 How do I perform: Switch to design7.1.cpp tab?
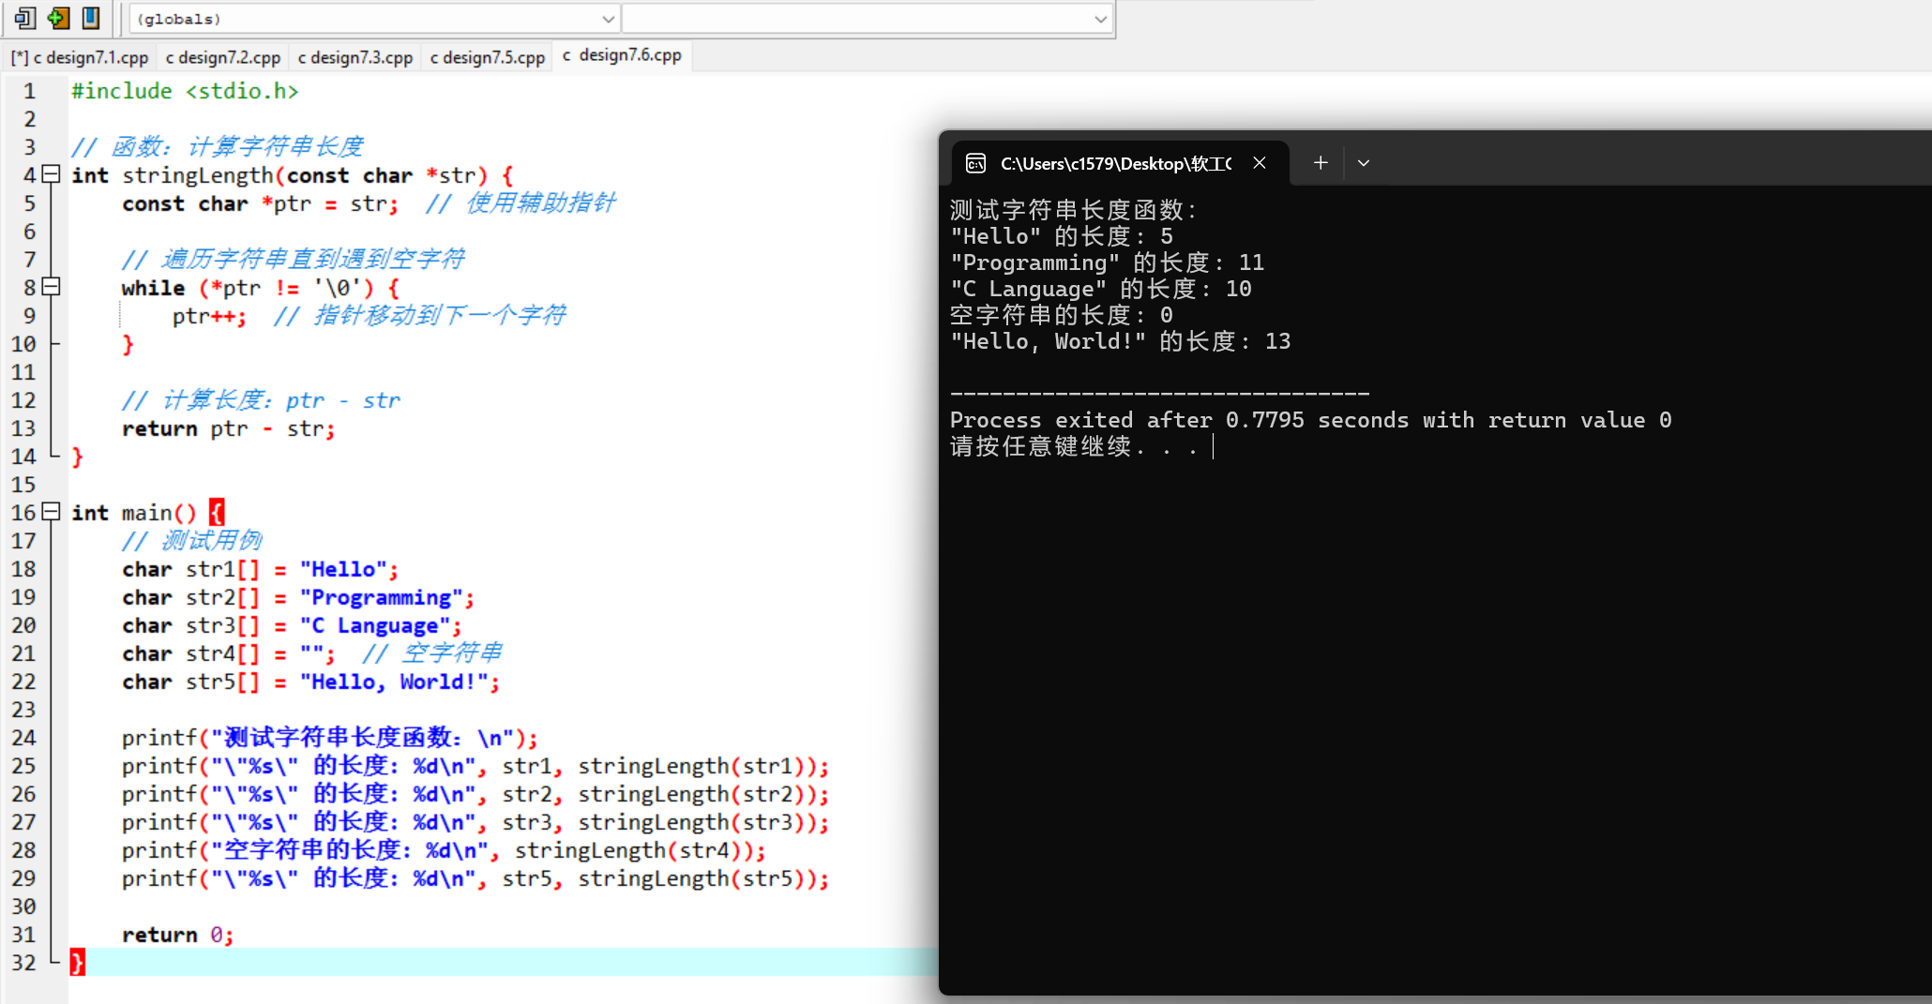click(80, 57)
